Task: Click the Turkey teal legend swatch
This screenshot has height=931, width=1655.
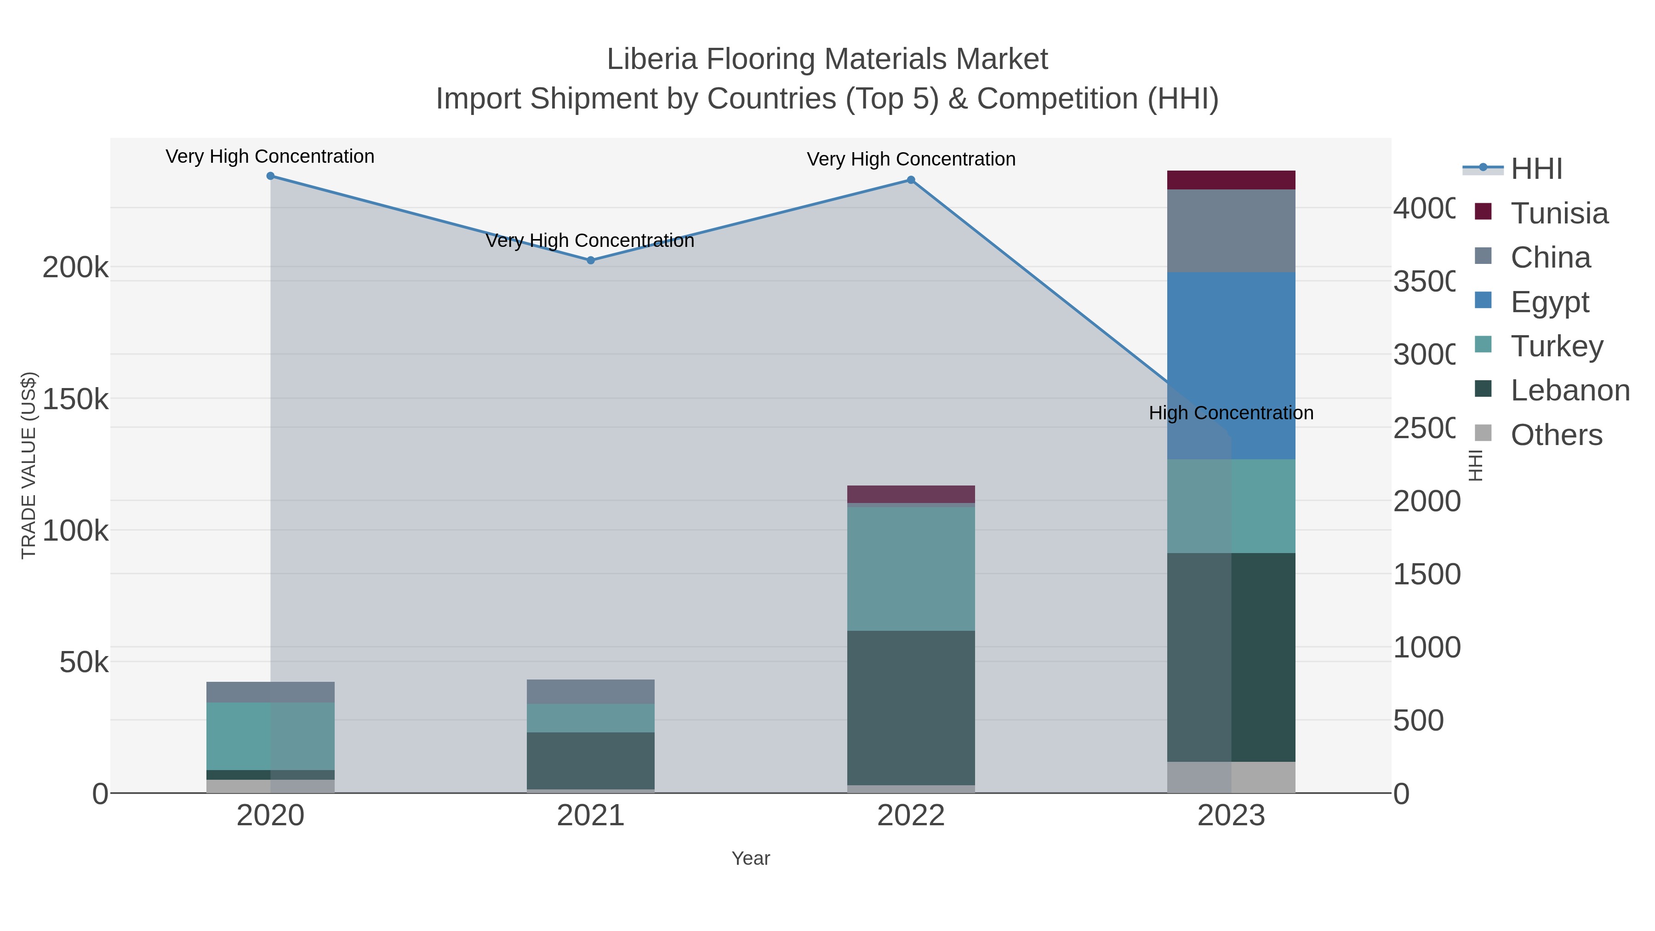Action: click(1483, 344)
